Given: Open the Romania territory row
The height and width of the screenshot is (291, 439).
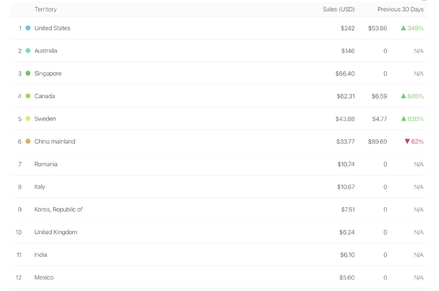Looking at the screenshot, I should pos(46,164).
